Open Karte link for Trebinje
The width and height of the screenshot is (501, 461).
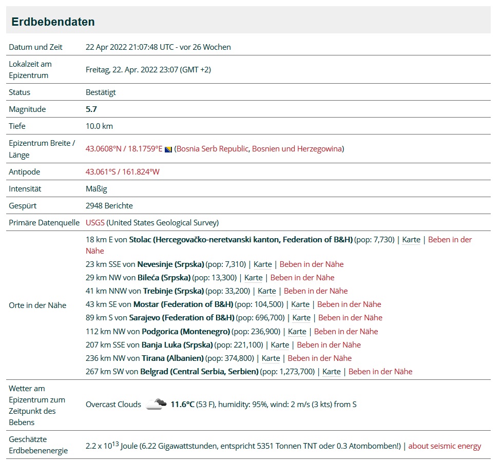click(x=267, y=291)
